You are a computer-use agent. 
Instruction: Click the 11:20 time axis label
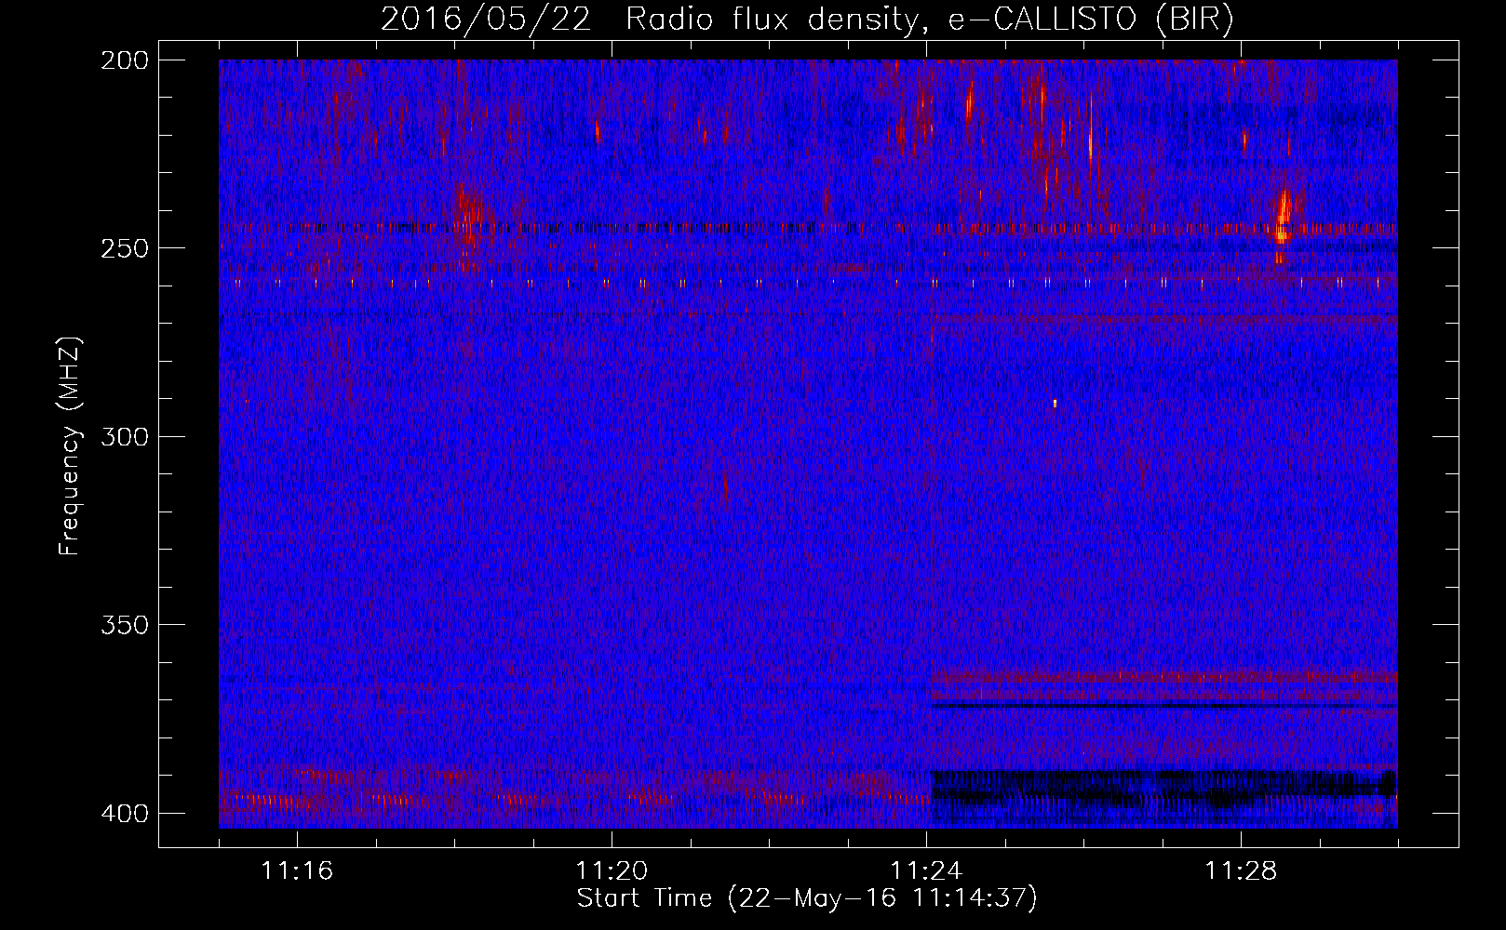612,871
